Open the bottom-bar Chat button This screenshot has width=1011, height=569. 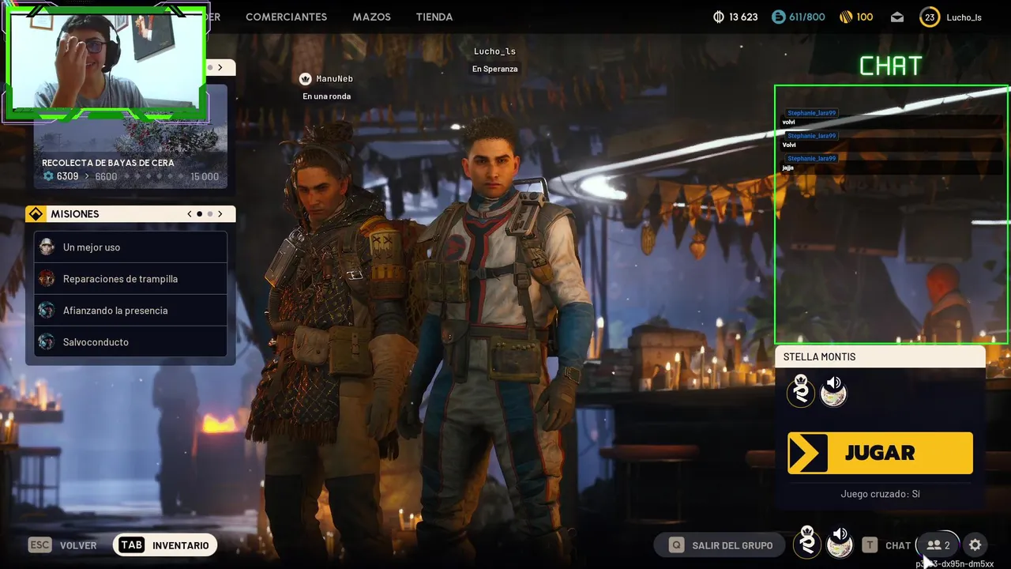886,545
